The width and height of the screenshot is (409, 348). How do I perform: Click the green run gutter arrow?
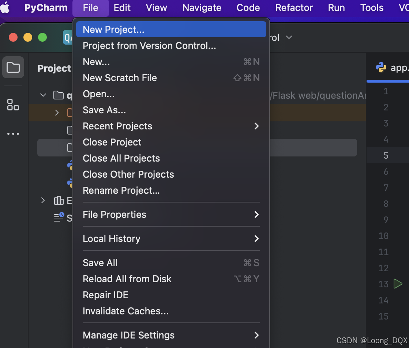click(x=398, y=284)
